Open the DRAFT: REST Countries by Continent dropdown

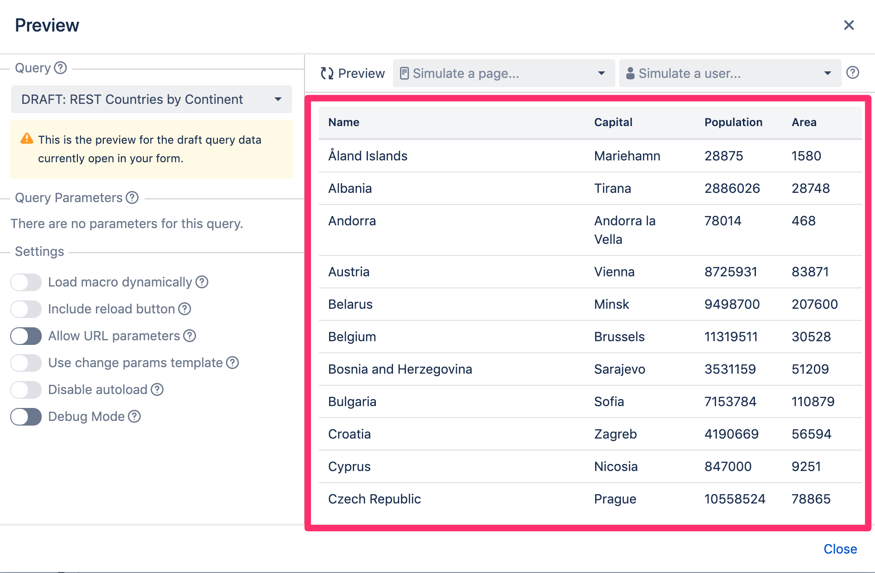151,99
